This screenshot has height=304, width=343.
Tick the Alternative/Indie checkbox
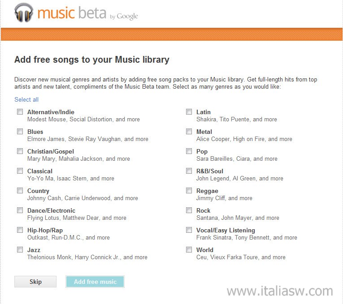[20, 112]
